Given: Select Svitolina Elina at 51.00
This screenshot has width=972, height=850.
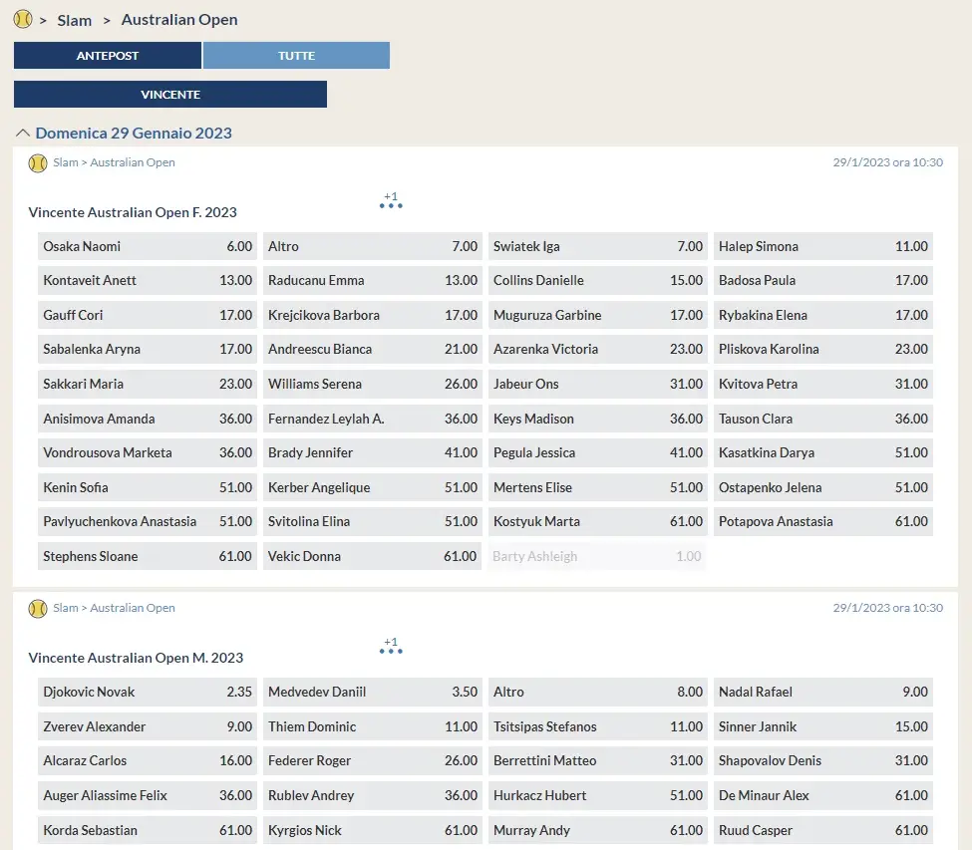Looking at the screenshot, I should [373, 521].
